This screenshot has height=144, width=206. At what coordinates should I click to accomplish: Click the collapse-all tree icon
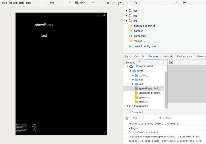(176, 3)
